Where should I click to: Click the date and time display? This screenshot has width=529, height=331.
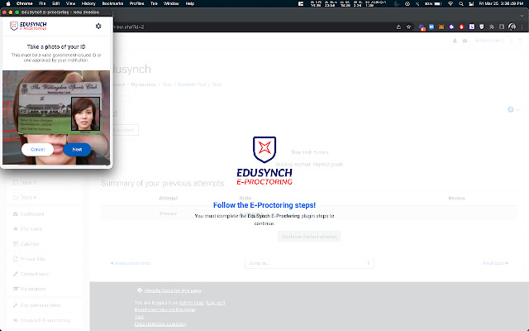click(502, 3)
